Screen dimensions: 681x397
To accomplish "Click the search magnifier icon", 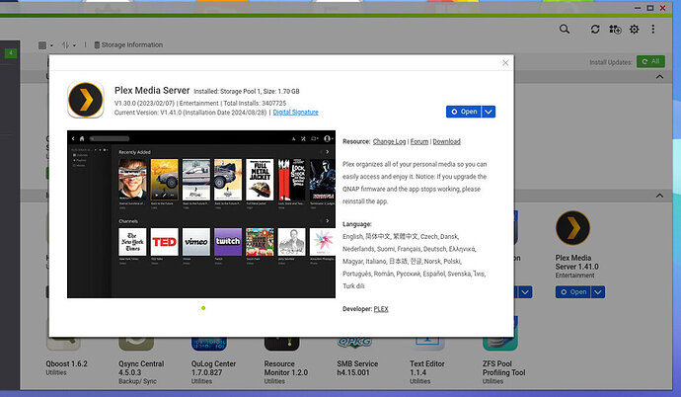I will click(x=565, y=29).
